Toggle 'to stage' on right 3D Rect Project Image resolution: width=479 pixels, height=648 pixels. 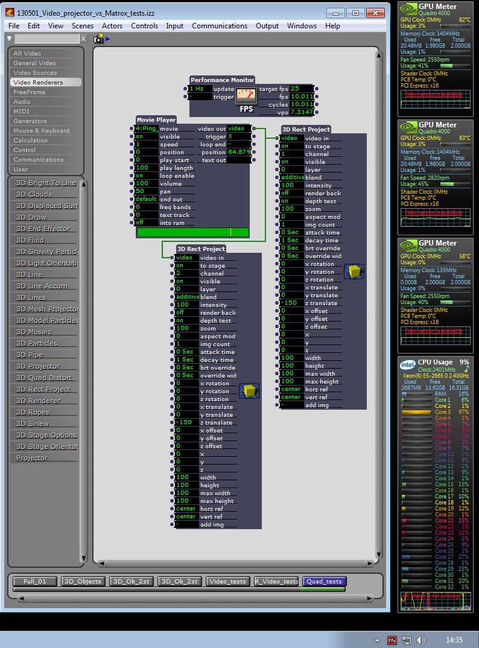tap(292, 146)
